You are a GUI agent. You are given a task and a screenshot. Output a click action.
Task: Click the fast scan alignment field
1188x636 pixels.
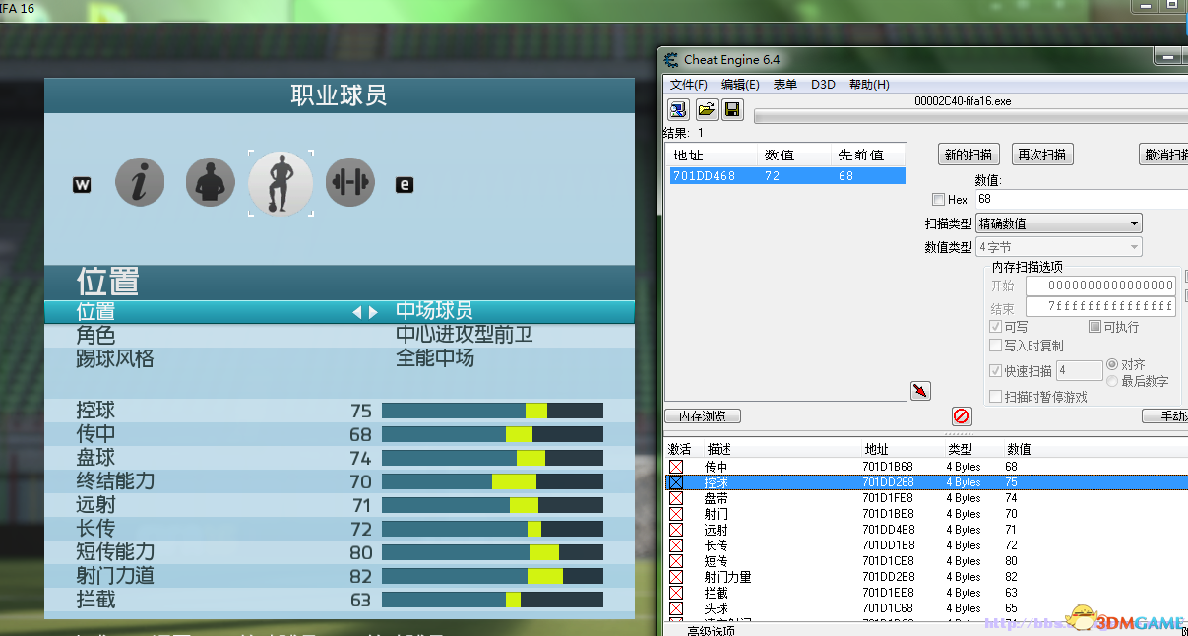1080,371
